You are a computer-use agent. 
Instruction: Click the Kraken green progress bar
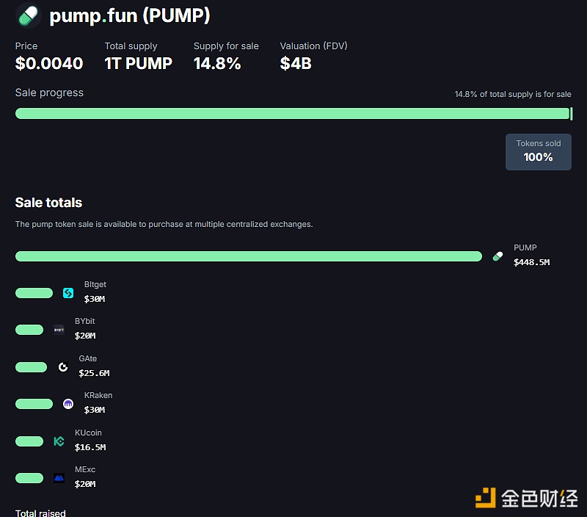point(34,403)
